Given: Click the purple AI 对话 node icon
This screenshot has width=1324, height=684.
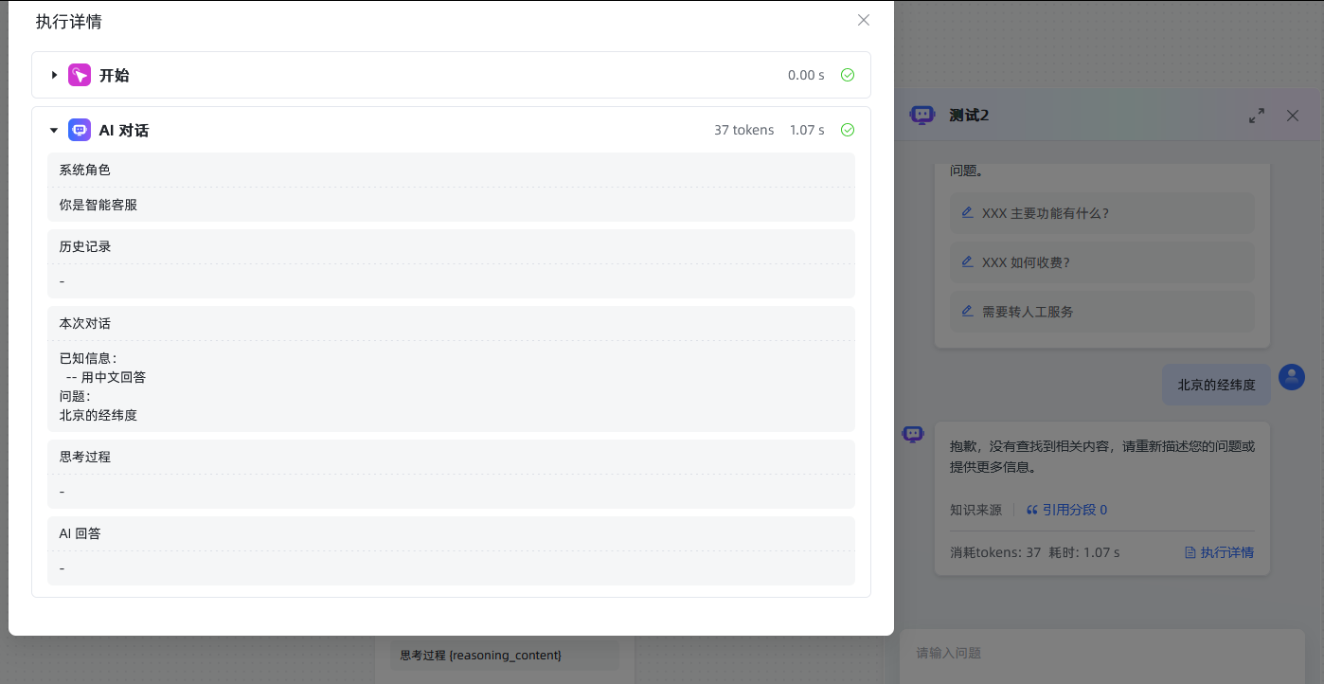Looking at the screenshot, I should coord(80,130).
